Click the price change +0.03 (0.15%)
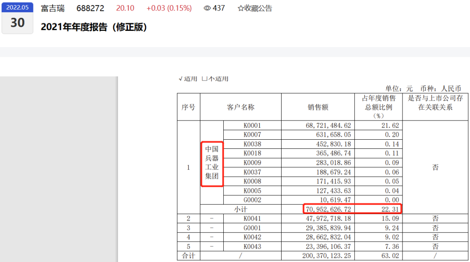The width and height of the screenshot is (470, 262). 169,8
